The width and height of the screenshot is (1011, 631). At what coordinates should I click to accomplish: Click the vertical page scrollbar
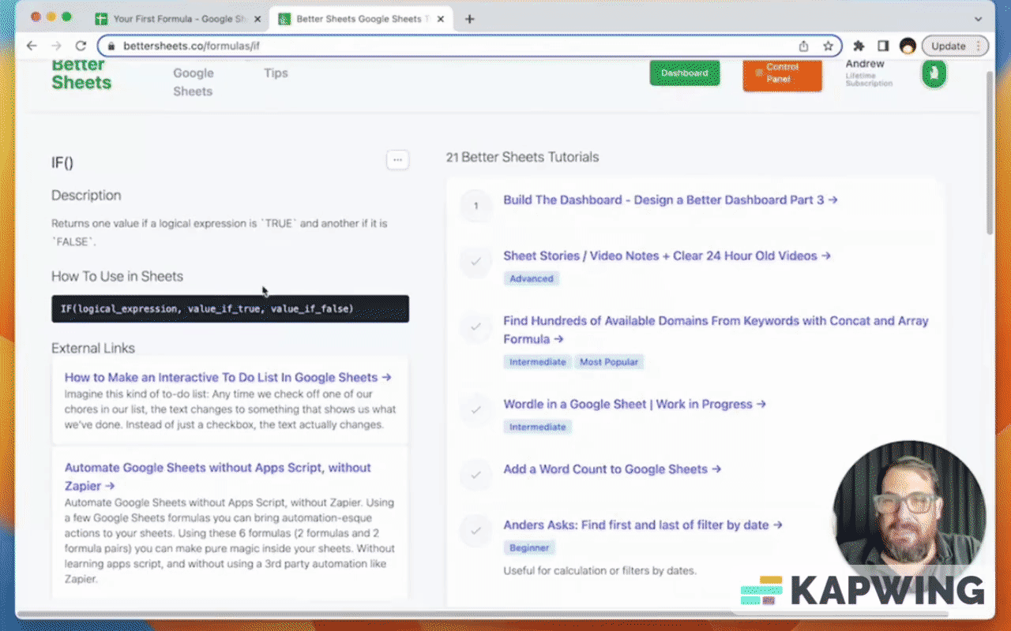[x=990, y=151]
